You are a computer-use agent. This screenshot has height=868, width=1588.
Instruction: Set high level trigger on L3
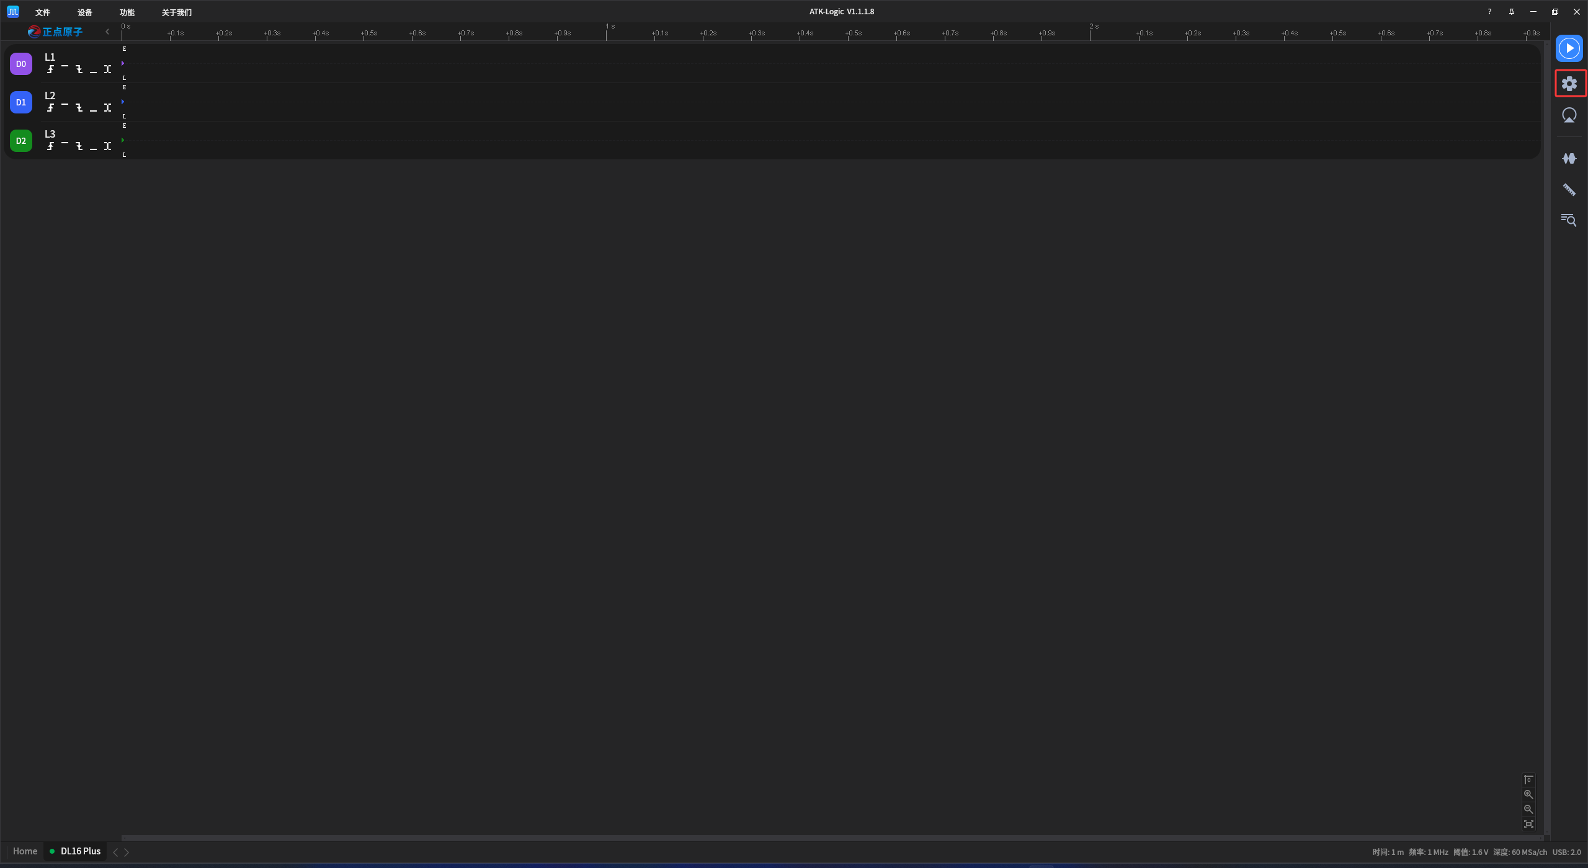pyautogui.click(x=65, y=144)
